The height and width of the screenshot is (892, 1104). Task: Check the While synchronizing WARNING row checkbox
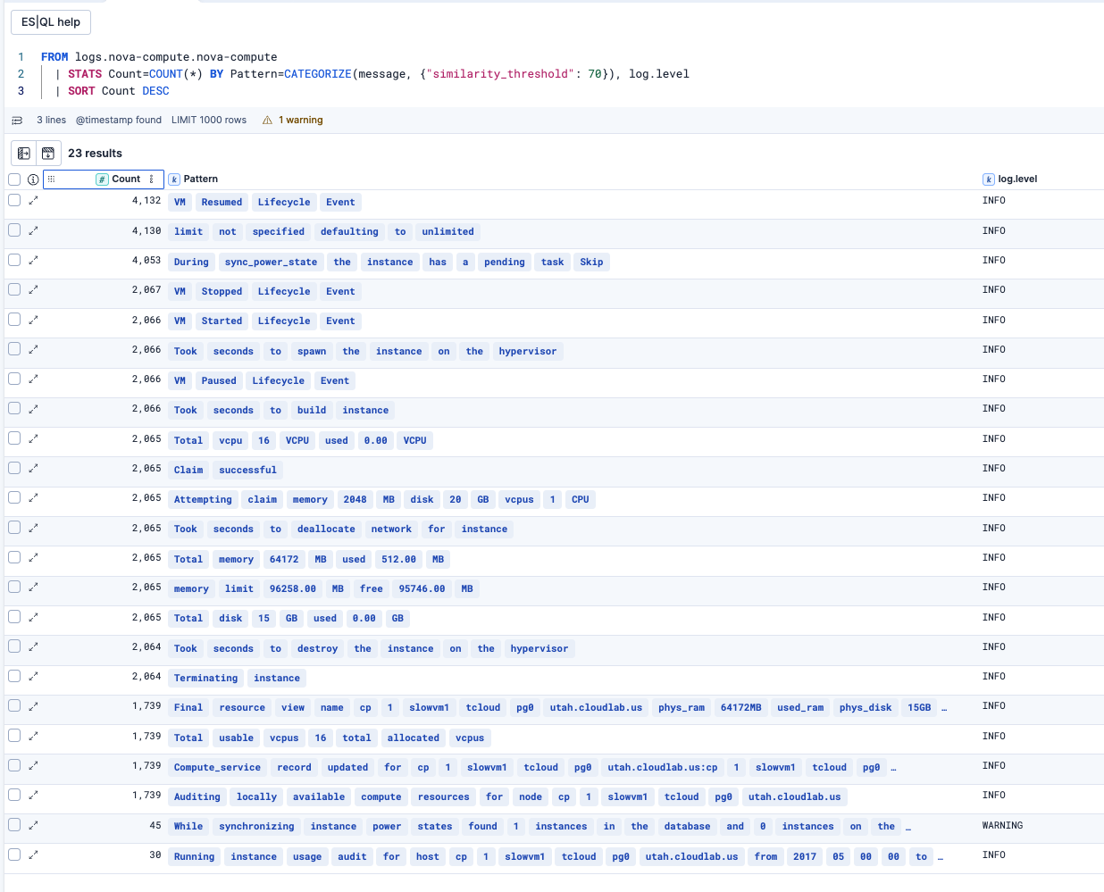[x=14, y=825]
